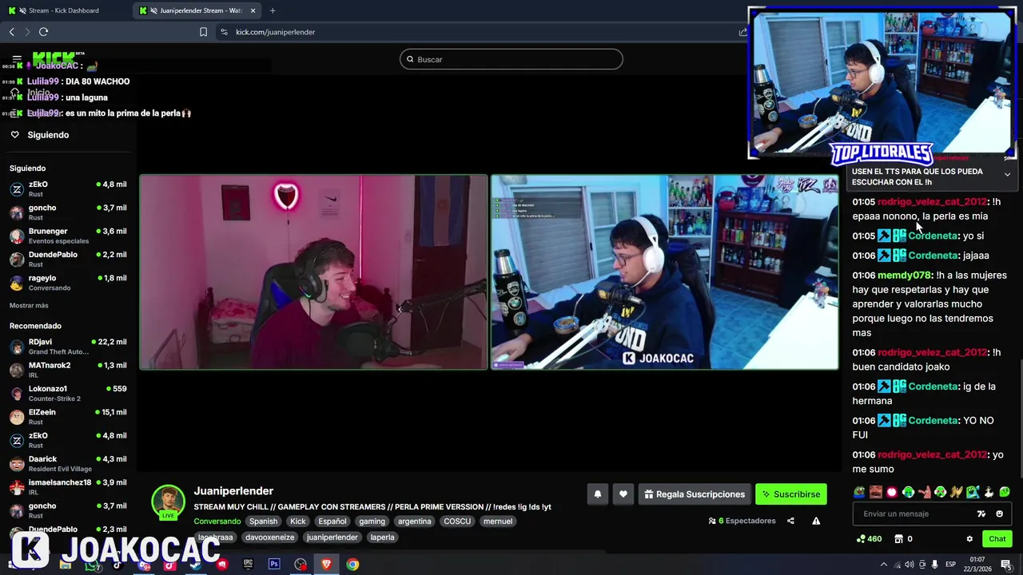Open Google Chrome from the taskbar

(352, 564)
